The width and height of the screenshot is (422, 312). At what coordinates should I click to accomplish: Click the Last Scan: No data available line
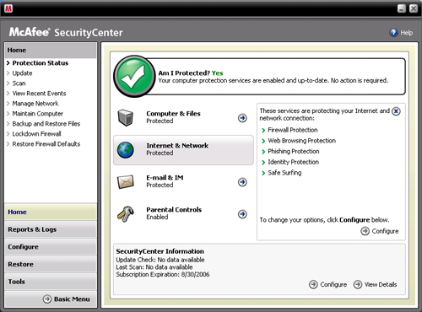tap(154, 267)
